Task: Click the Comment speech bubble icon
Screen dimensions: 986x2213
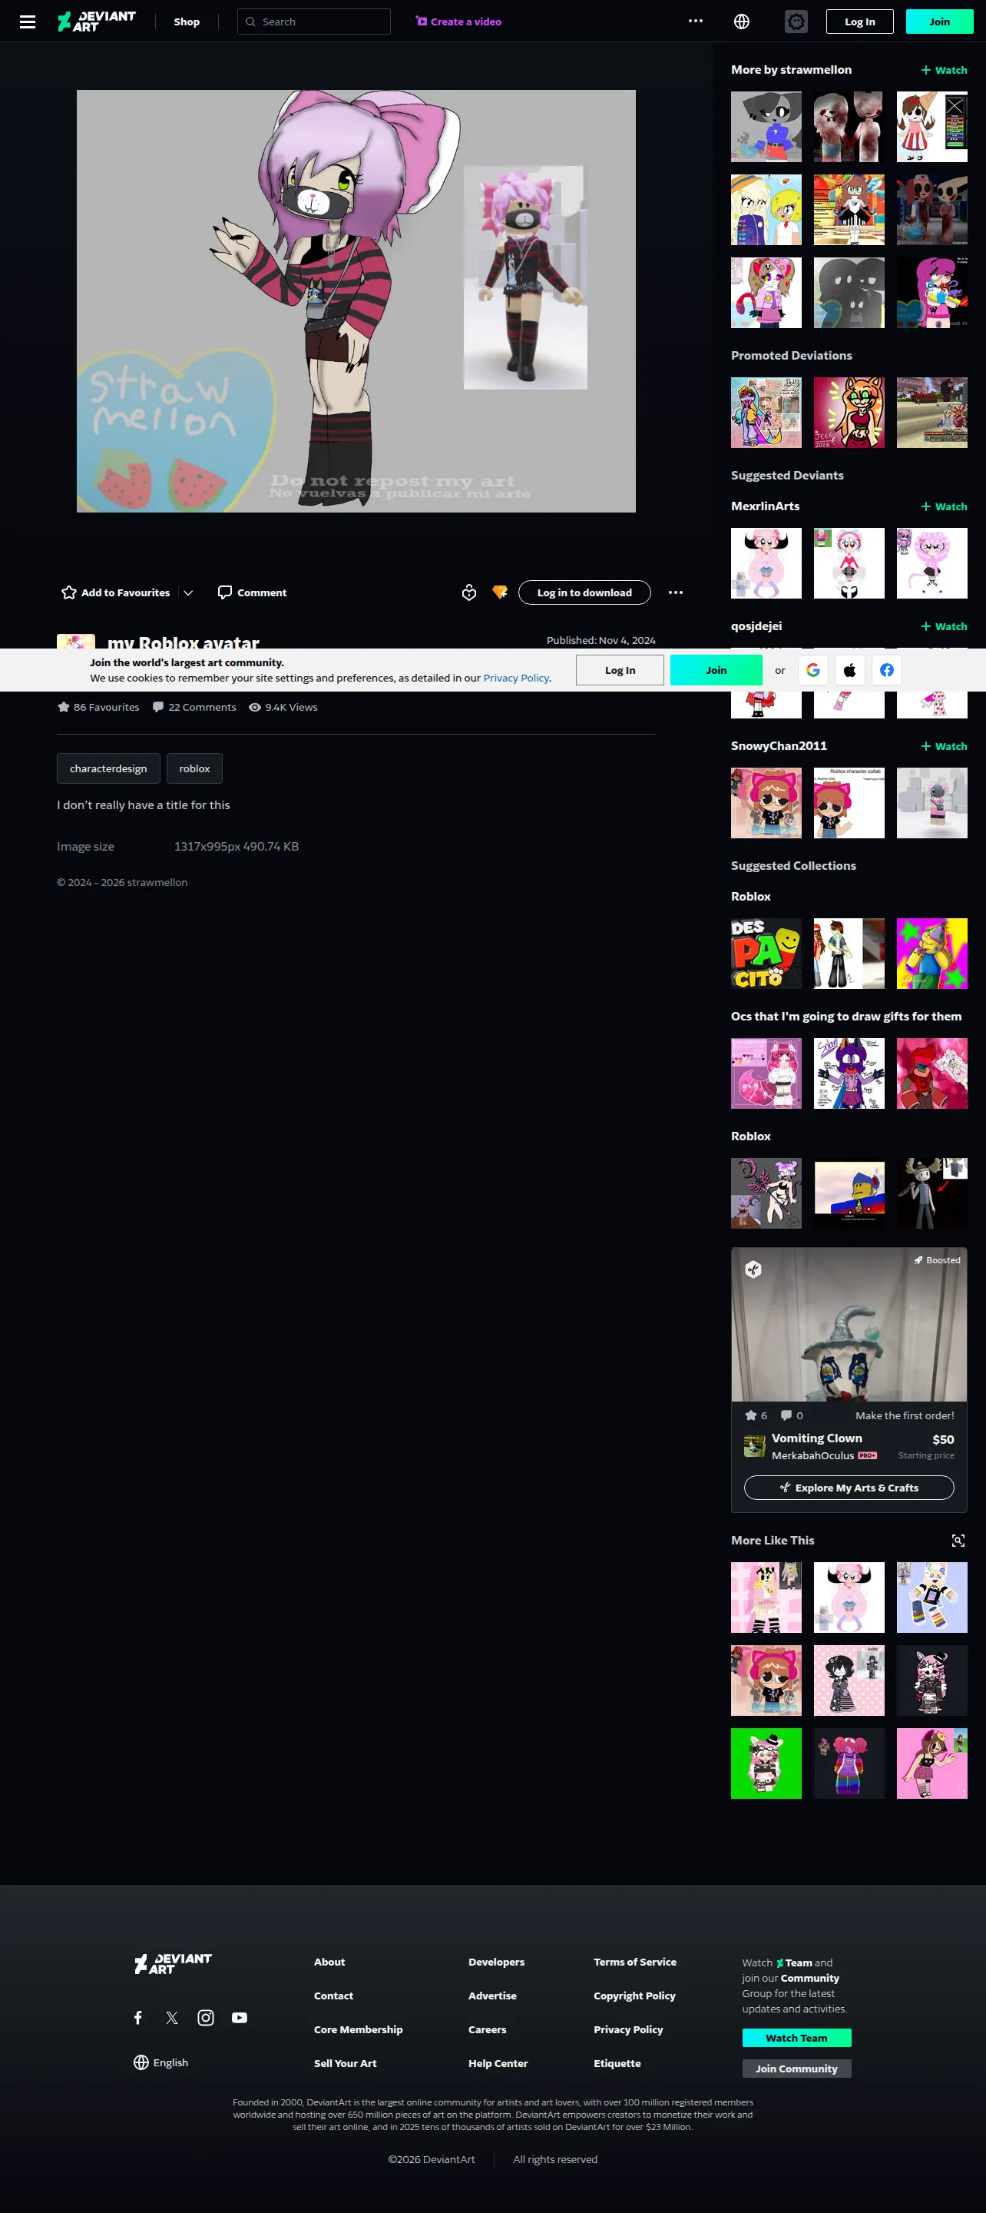Action: (x=225, y=592)
